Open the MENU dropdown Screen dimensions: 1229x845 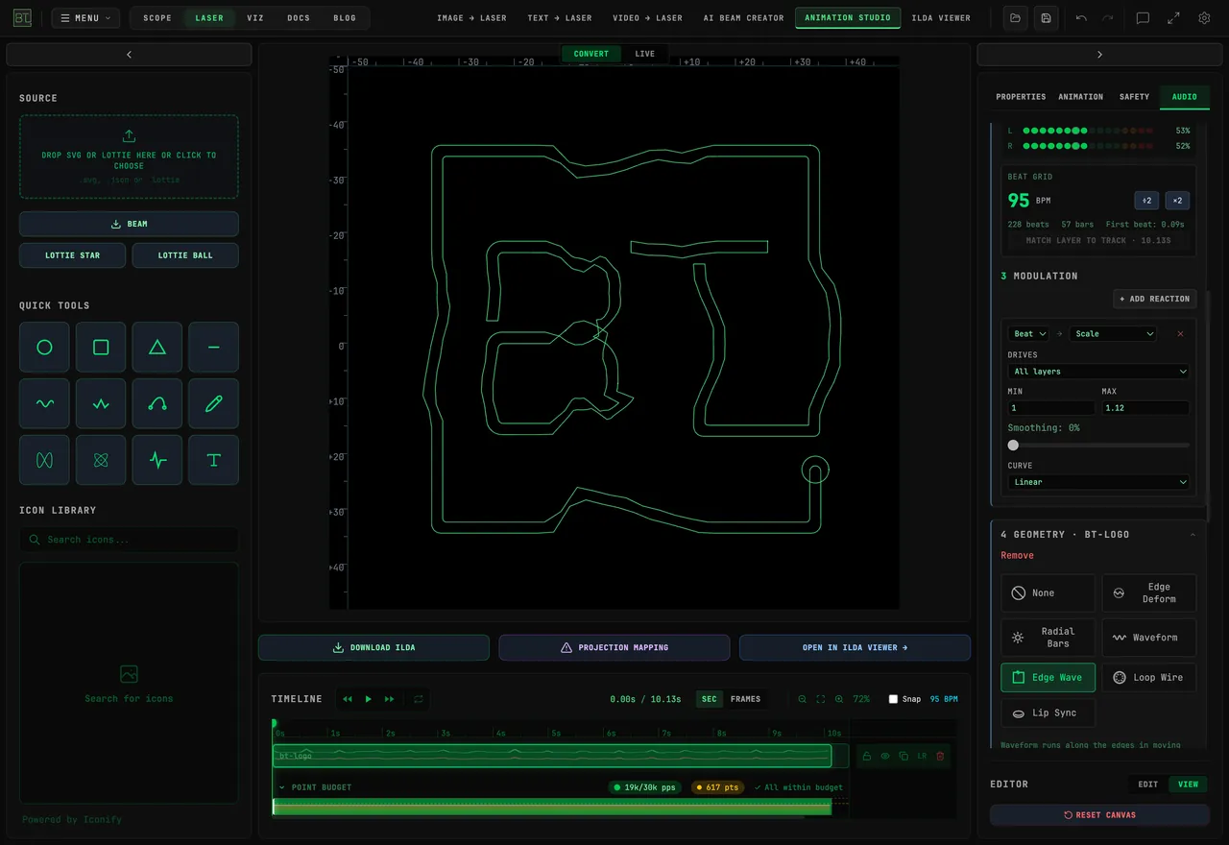(x=85, y=18)
